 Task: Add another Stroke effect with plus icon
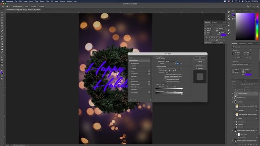click(149, 71)
